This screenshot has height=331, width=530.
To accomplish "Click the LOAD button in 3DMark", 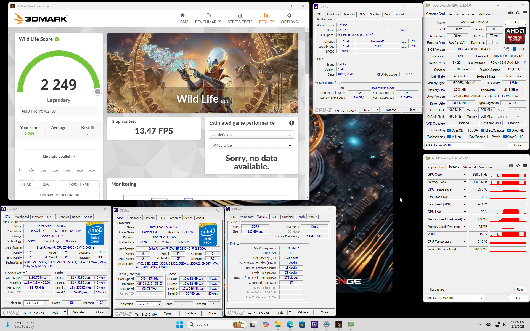I will pyautogui.click(x=27, y=185).
